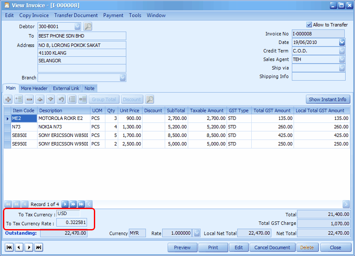
Task: Expand the Date picker dropdown
Action: pos(342,42)
